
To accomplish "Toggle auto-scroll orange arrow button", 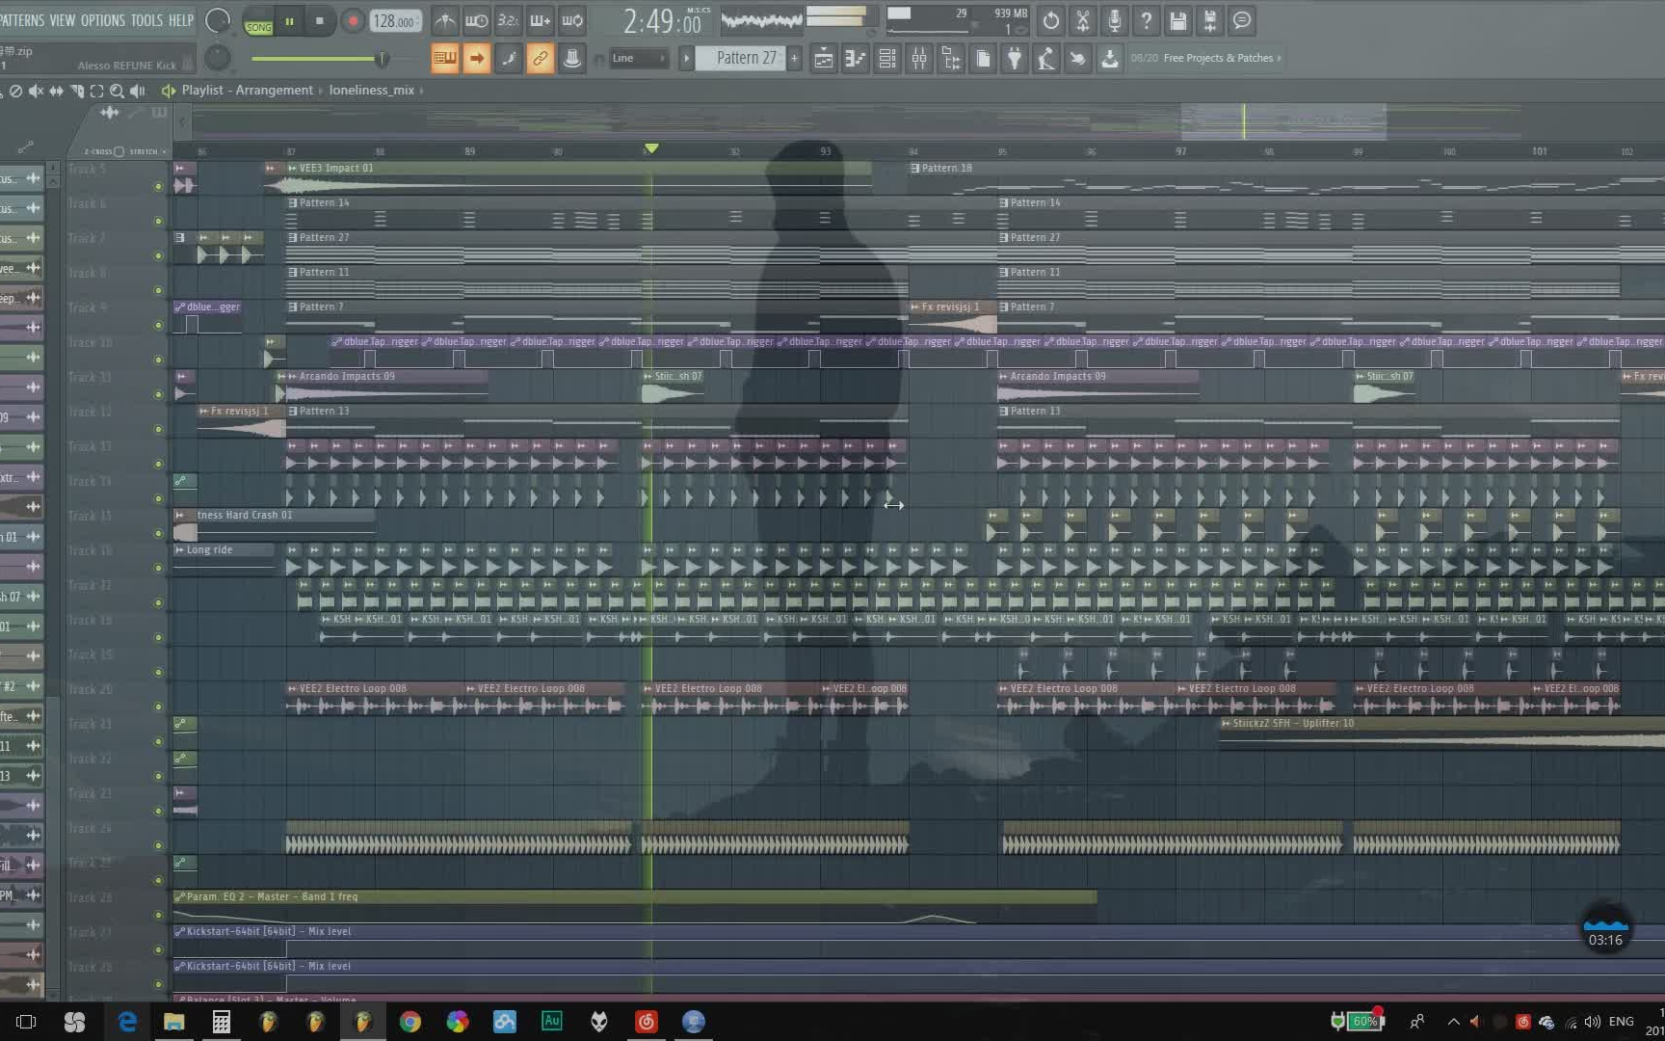I will (x=476, y=59).
